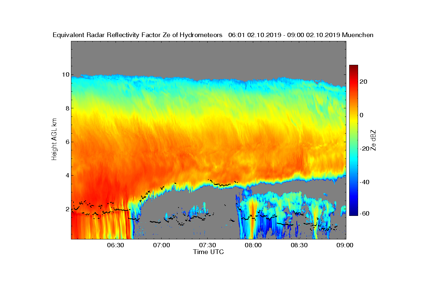Click the colorbar value 20
The width and height of the screenshot is (428, 285).
tap(364, 82)
